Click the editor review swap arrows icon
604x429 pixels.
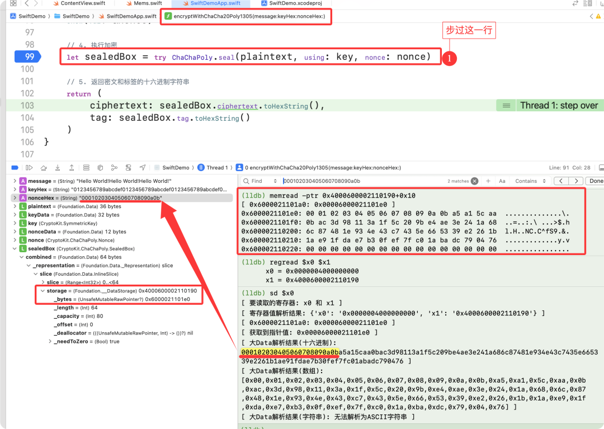575,3
